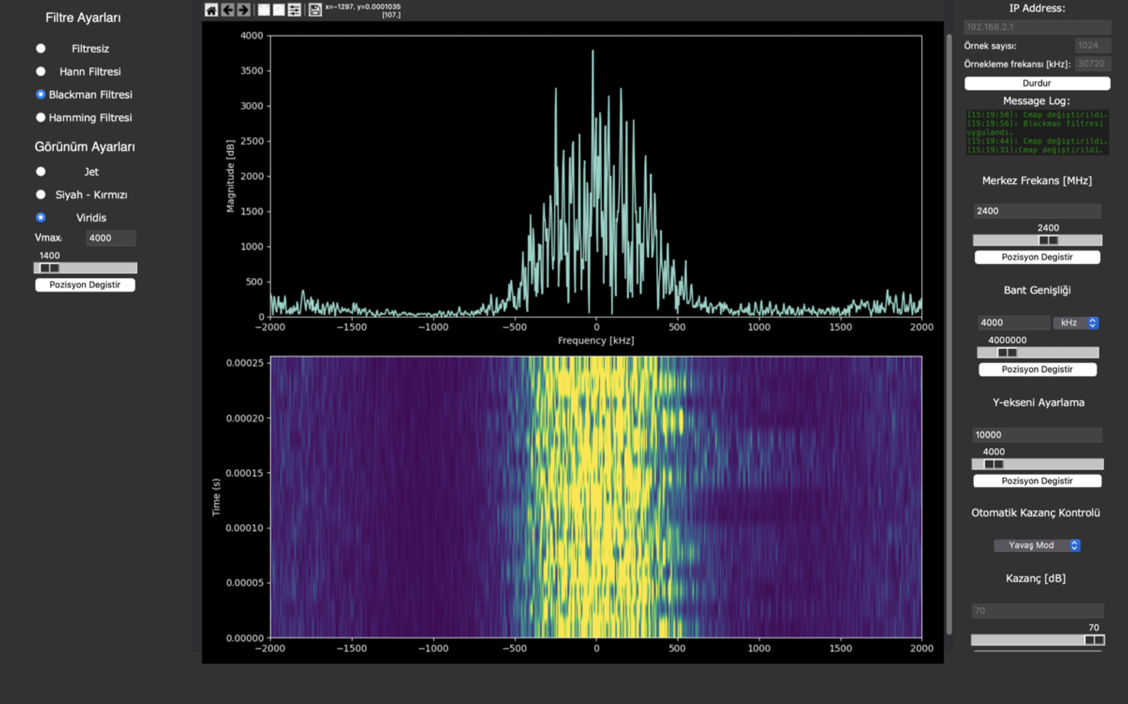The image size is (1128, 704).
Task: Select Hann Filtresi radio option
Action: coord(41,71)
